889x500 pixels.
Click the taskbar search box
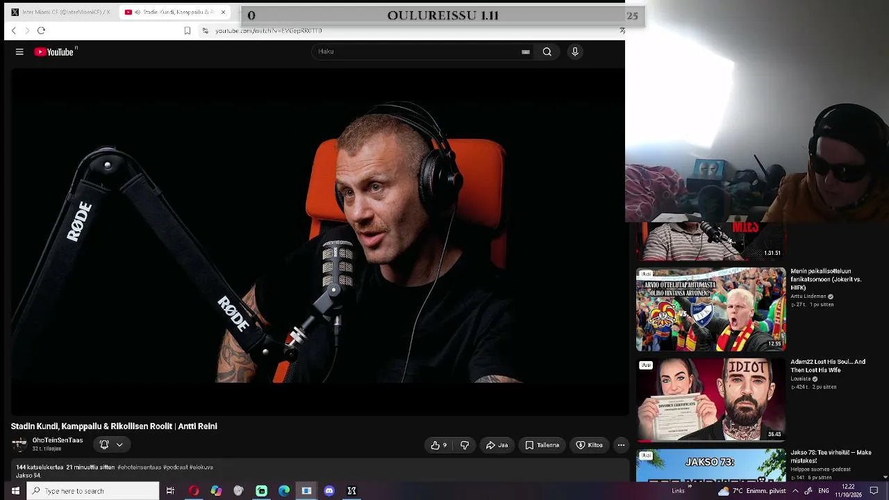point(93,491)
